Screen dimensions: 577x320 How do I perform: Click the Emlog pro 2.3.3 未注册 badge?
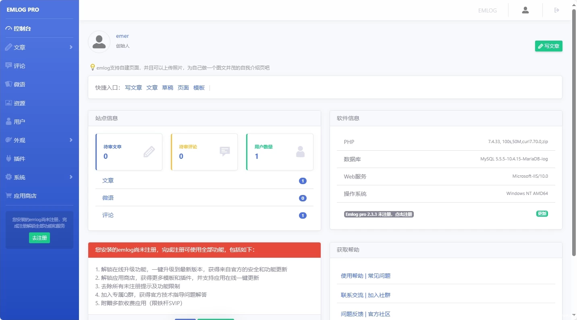pos(379,214)
